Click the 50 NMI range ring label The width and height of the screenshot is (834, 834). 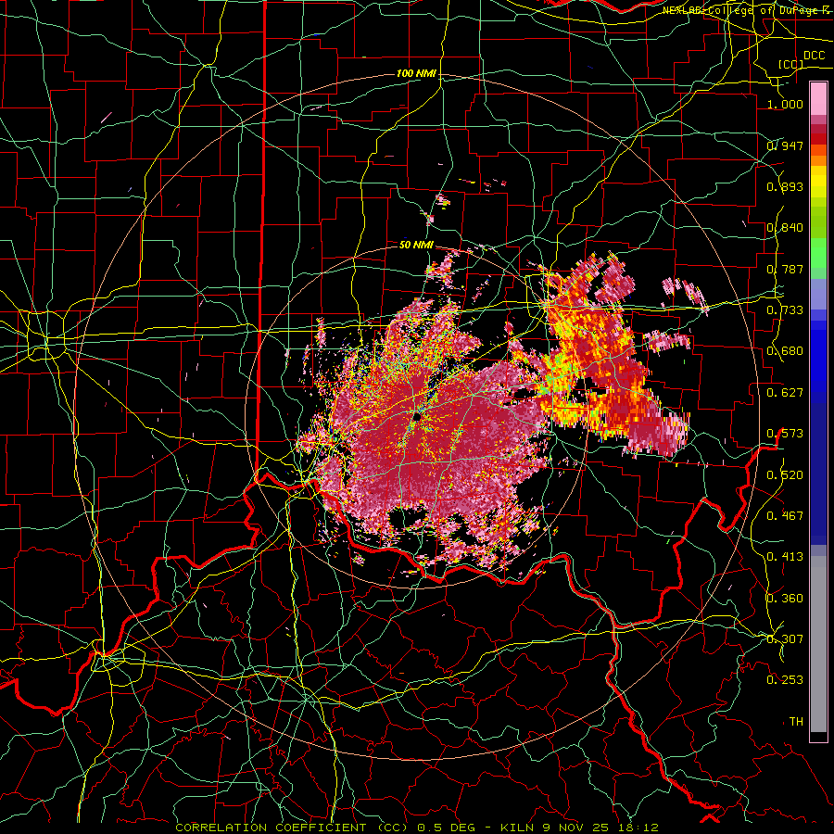416,245
